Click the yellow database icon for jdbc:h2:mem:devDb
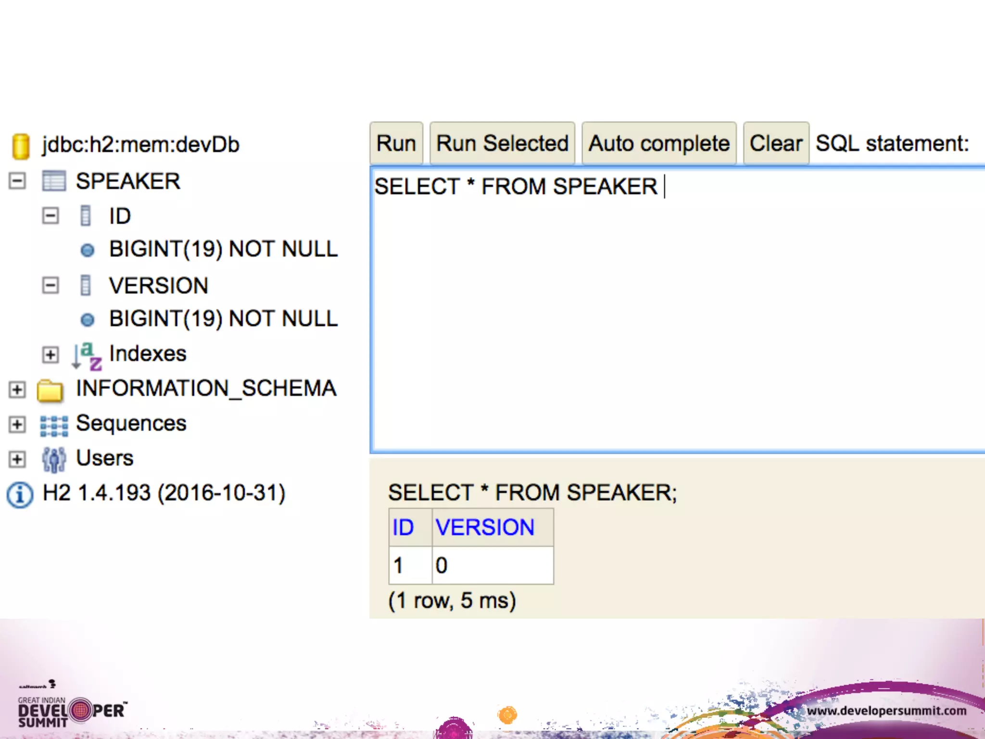Screen dimensions: 985x739 [x=21, y=146]
